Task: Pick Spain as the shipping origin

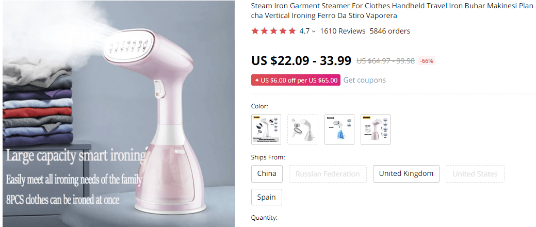Action: 267,198
